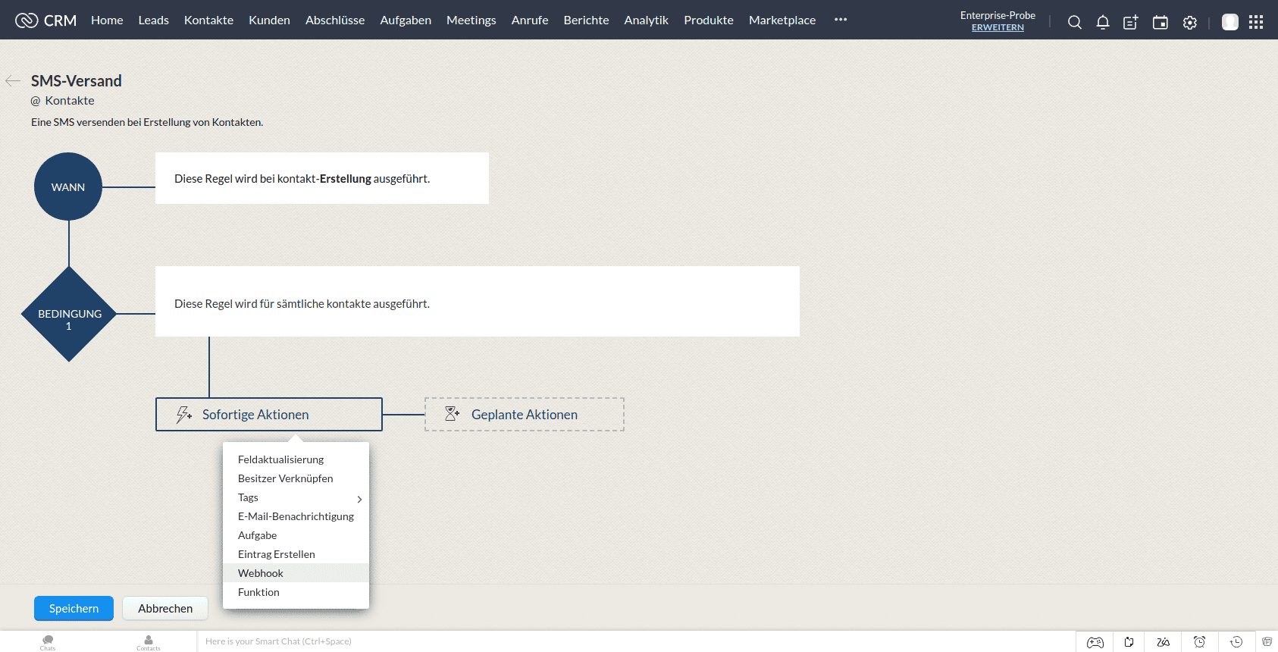This screenshot has height=652, width=1278.
Task: Click the calendar icon in header
Action: (x=1160, y=22)
